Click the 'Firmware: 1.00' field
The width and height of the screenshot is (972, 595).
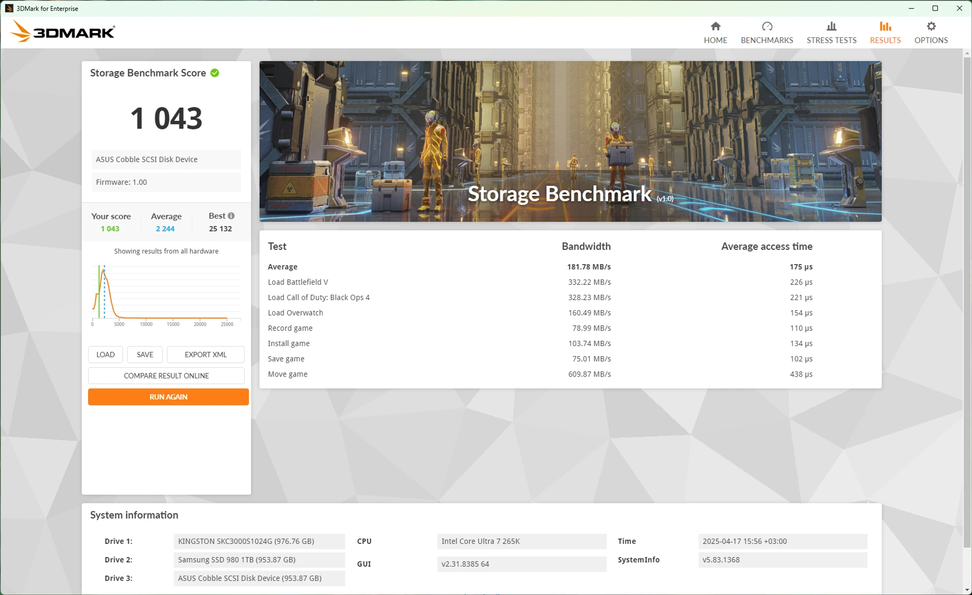pyautogui.click(x=166, y=182)
